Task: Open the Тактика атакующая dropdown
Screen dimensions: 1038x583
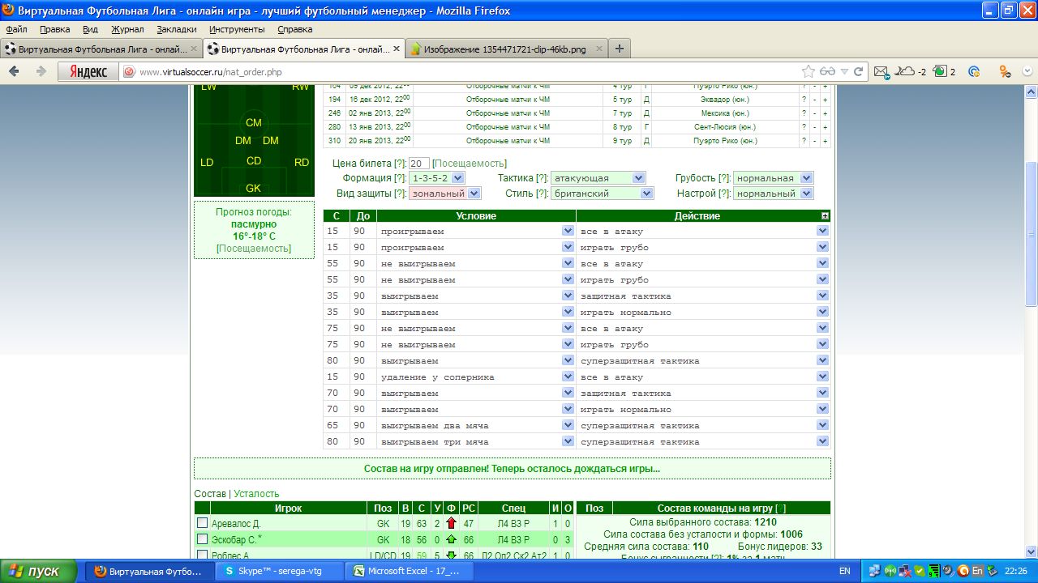Action: 598,178
